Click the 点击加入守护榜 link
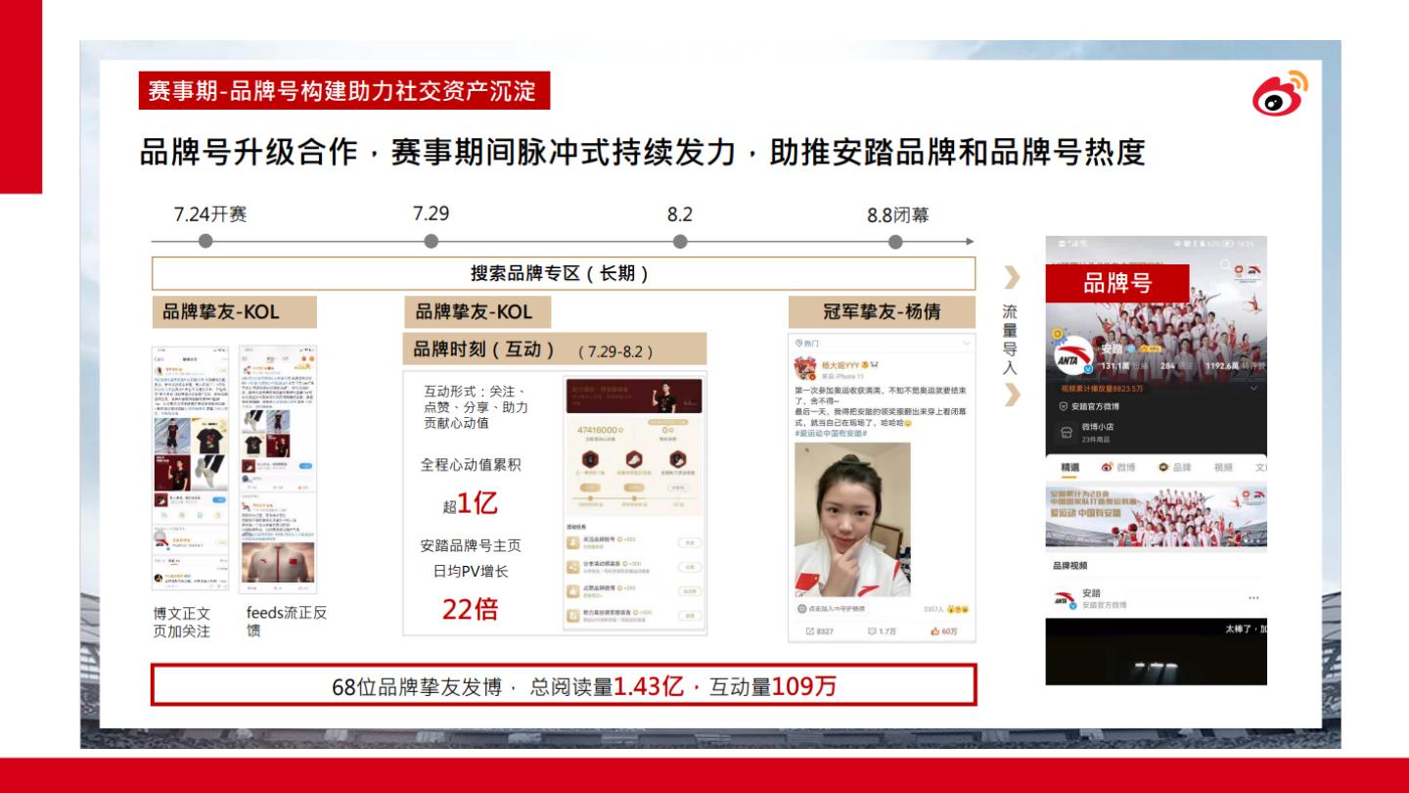The image size is (1409, 793). pyautogui.click(x=832, y=609)
